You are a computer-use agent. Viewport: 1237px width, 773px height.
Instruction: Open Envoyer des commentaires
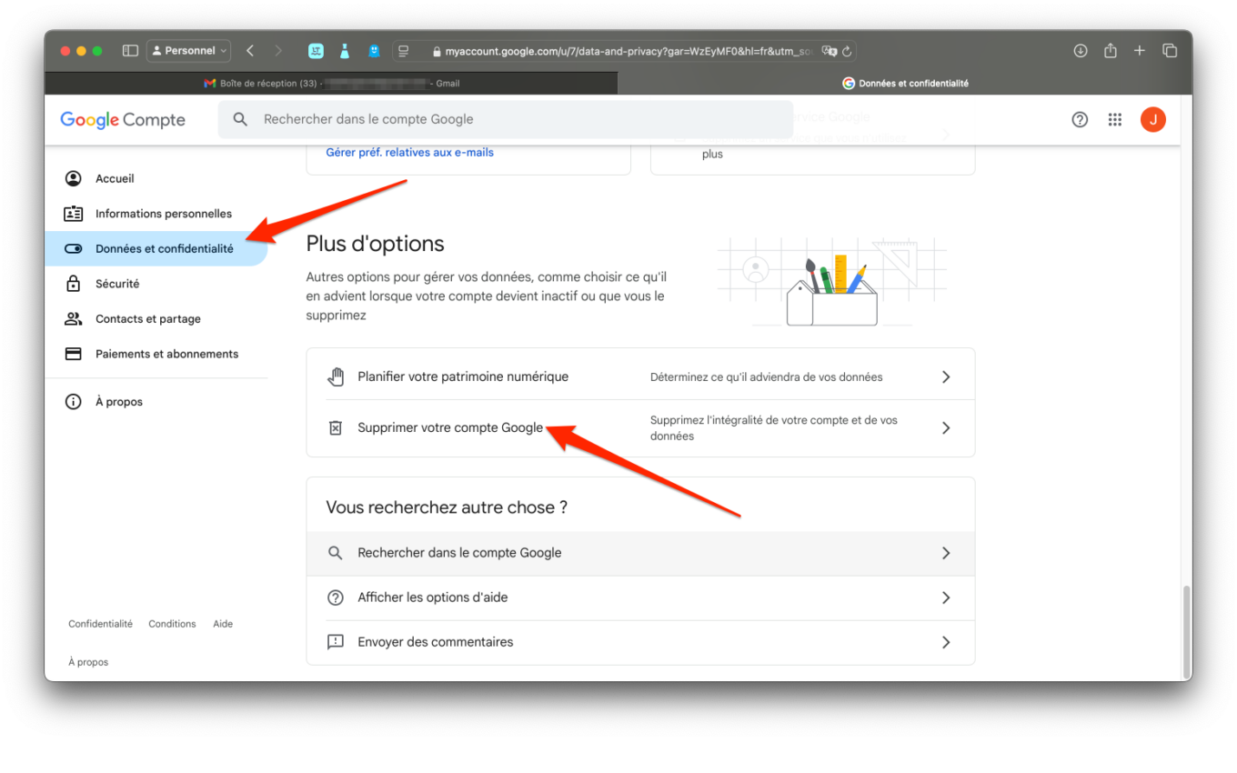(640, 642)
